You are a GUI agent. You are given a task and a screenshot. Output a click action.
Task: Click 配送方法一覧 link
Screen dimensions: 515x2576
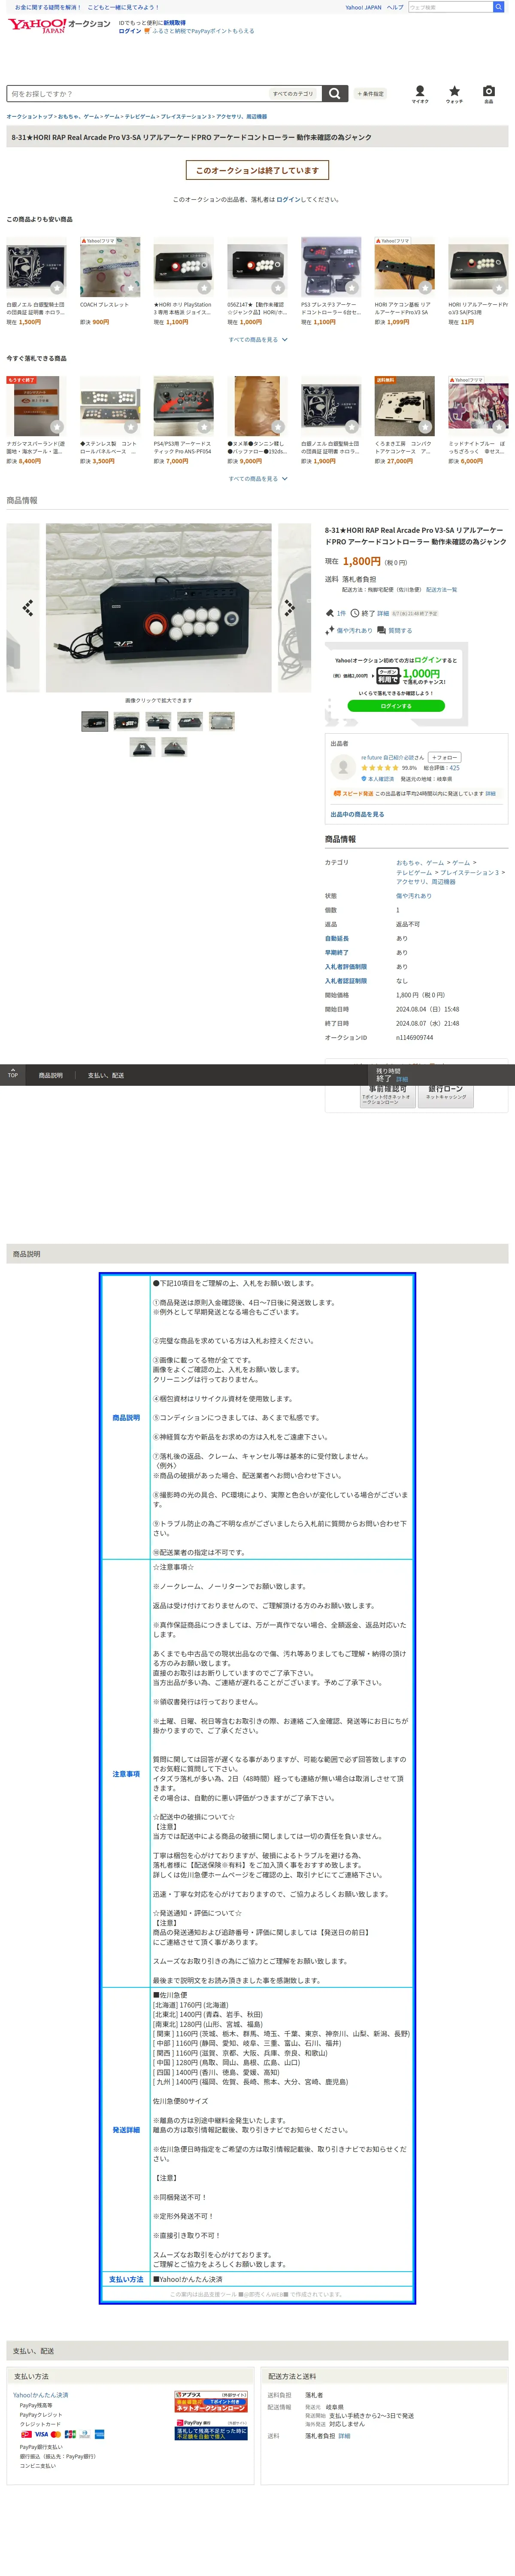point(441,590)
